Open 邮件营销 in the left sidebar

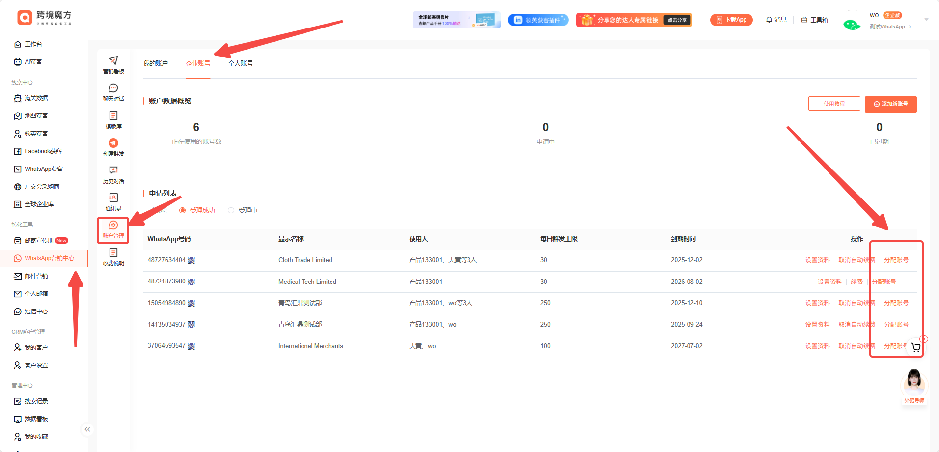click(36, 276)
